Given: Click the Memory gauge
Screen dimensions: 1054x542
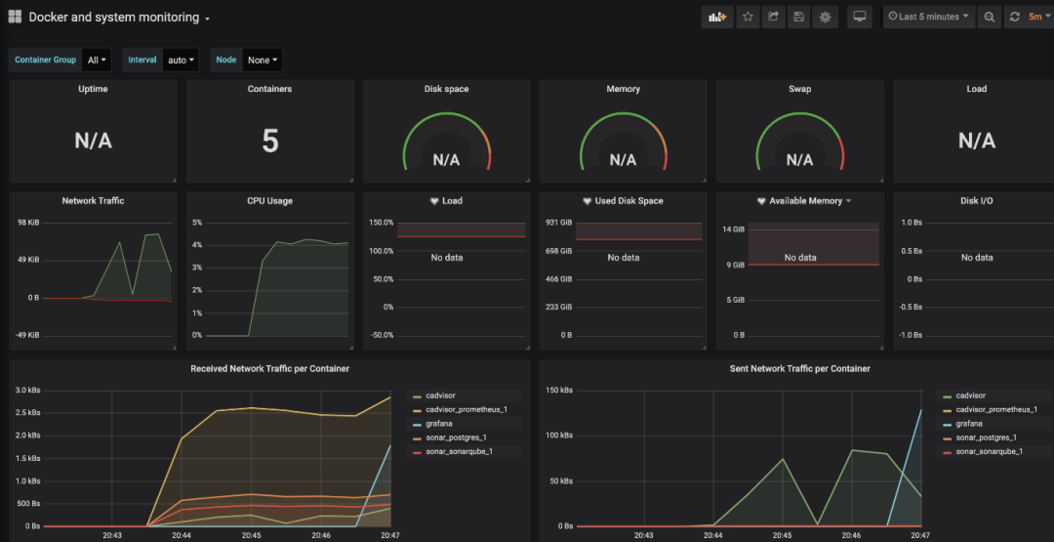Looking at the screenshot, I should 623,141.
